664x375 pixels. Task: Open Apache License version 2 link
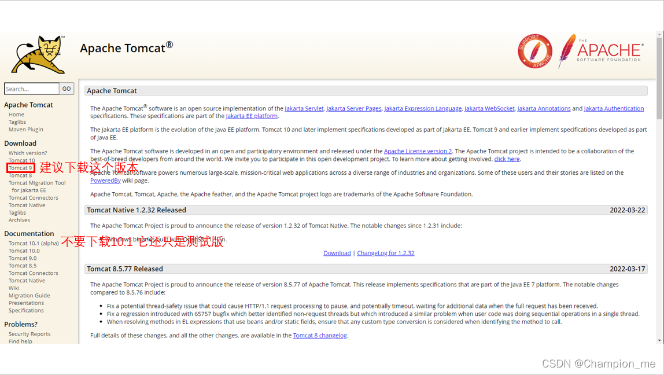click(x=418, y=151)
